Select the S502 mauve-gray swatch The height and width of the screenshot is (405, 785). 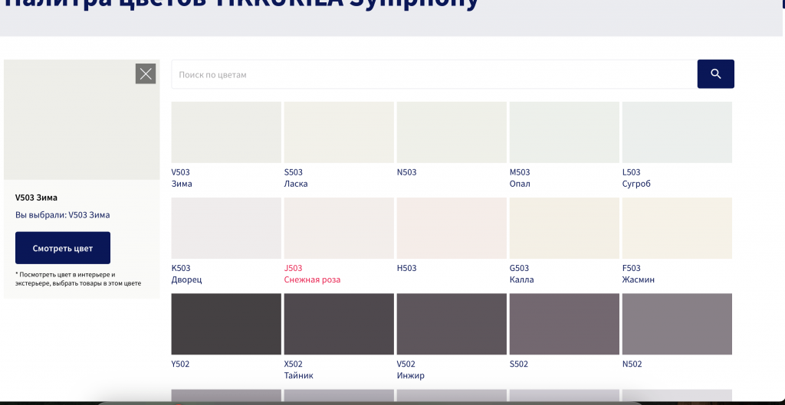click(x=564, y=324)
